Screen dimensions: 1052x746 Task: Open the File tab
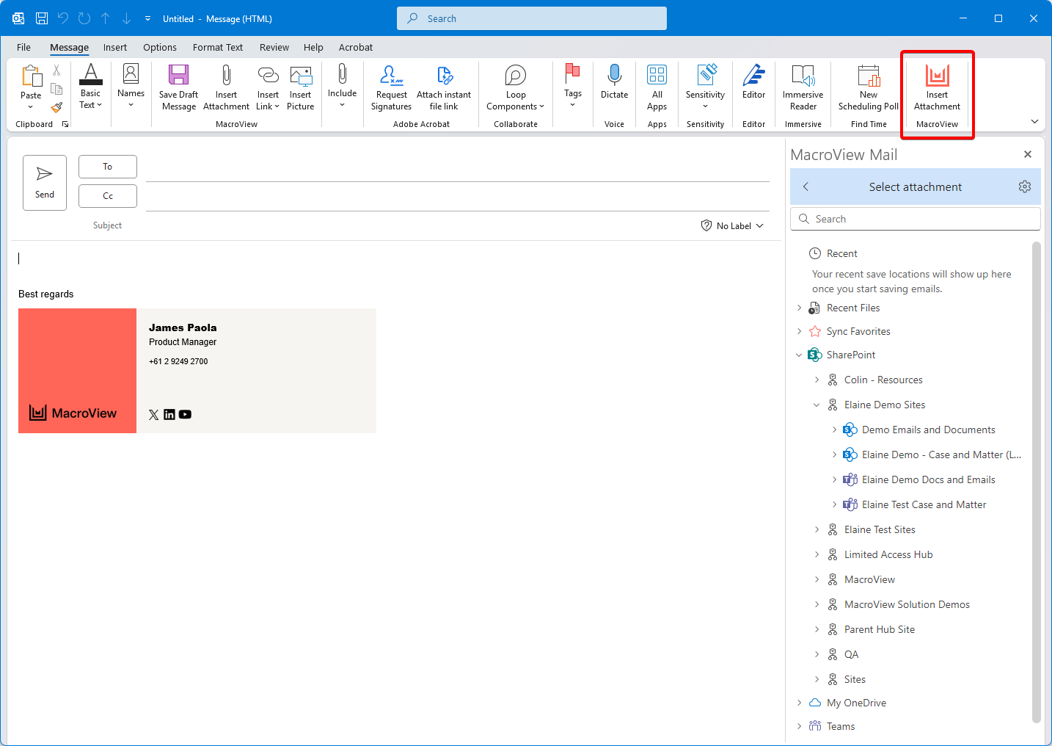coord(23,47)
